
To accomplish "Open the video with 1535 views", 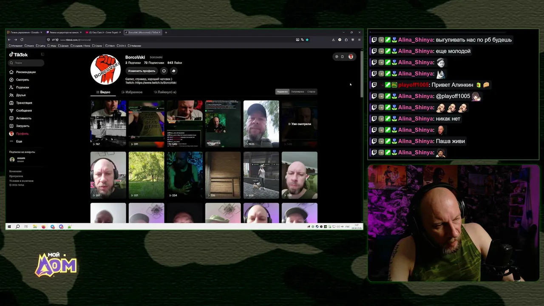I will click(261, 124).
